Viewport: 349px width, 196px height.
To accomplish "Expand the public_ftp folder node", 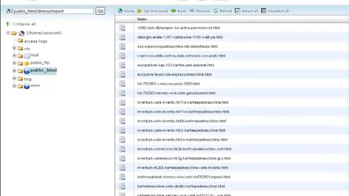I will tap(14, 63).
